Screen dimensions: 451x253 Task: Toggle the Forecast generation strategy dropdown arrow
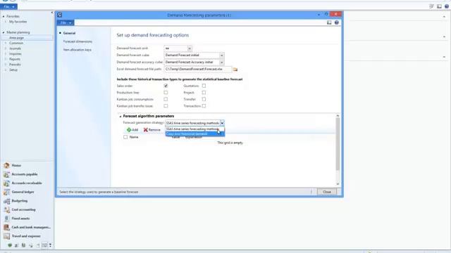click(222, 123)
